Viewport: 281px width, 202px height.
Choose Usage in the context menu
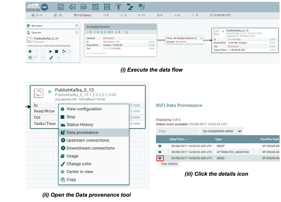click(x=94, y=156)
